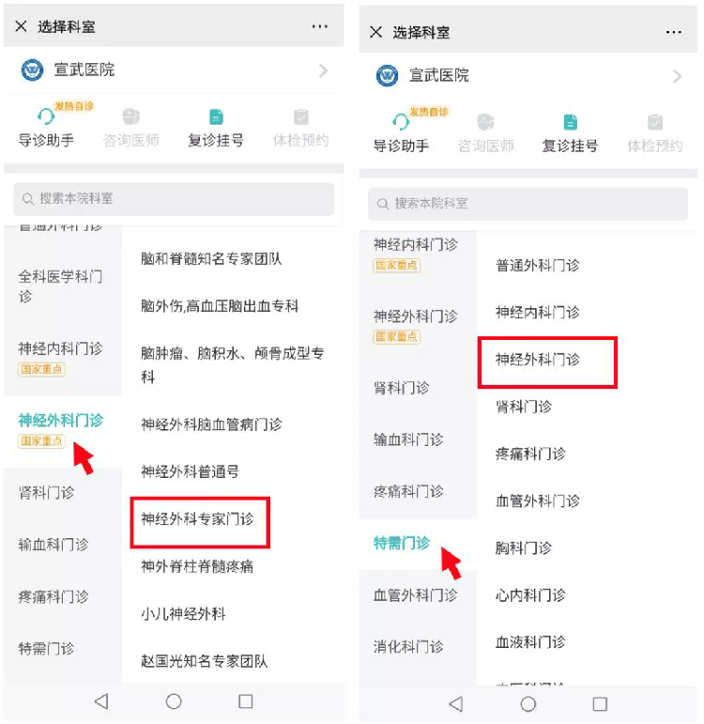Click 搜索本院科室 search field in left screen
The height and width of the screenshot is (724, 704).
click(x=174, y=199)
